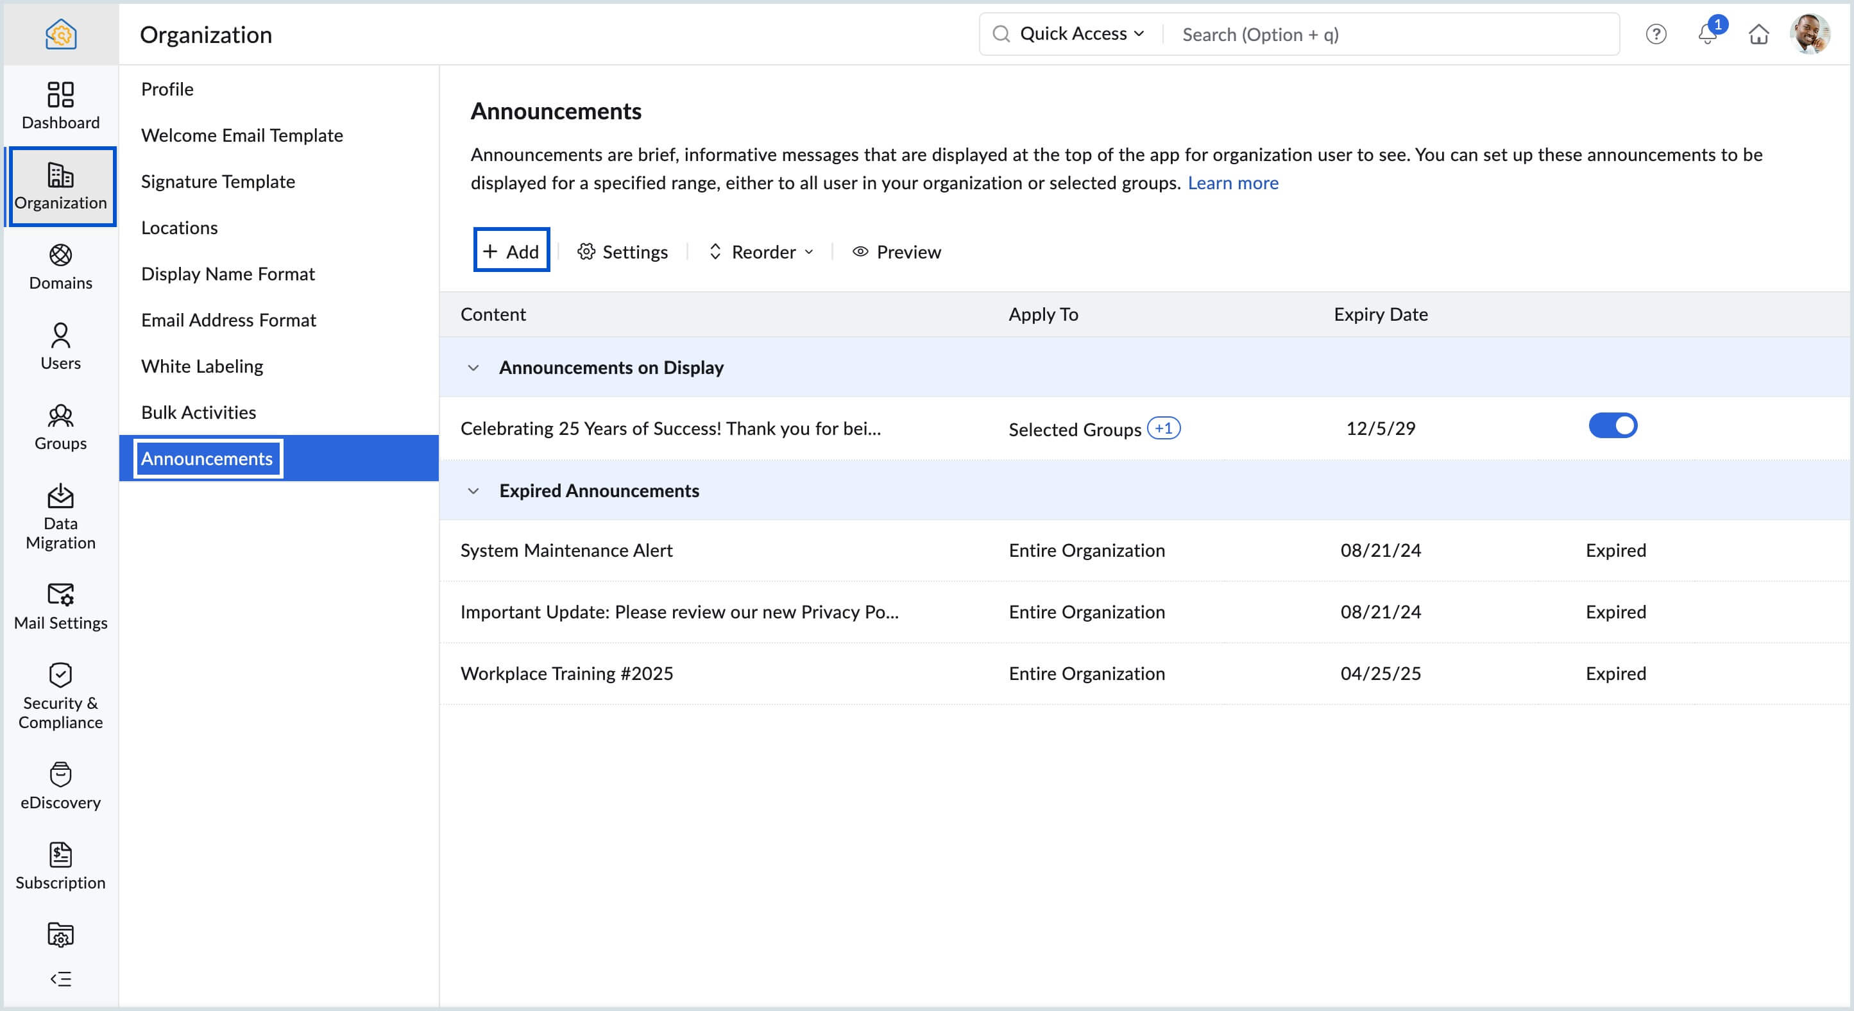This screenshot has height=1011, width=1854.
Task: Collapse the sidebar using bottom arrow icon
Action: (x=60, y=979)
